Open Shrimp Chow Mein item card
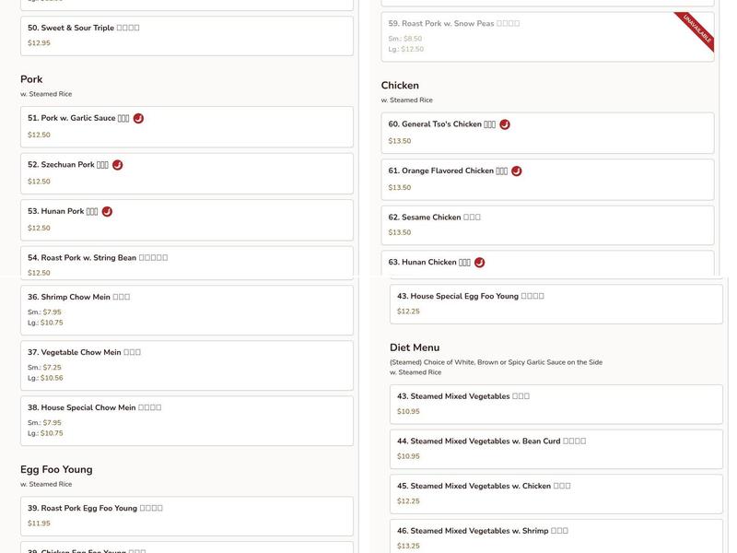737x553 pixels. pyautogui.click(x=186, y=310)
